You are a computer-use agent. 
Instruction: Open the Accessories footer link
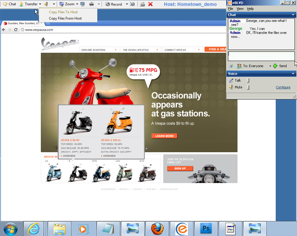point(108,189)
